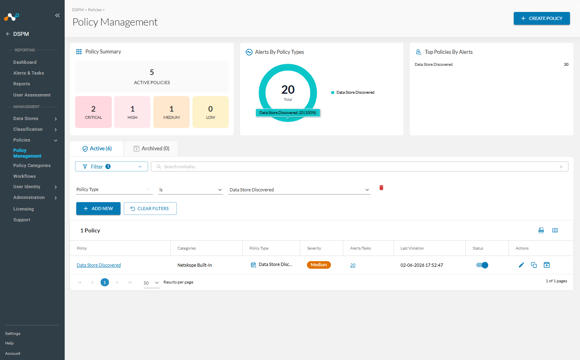
Task: Go to Reports in the sidebar
Action: pos(22,84)
